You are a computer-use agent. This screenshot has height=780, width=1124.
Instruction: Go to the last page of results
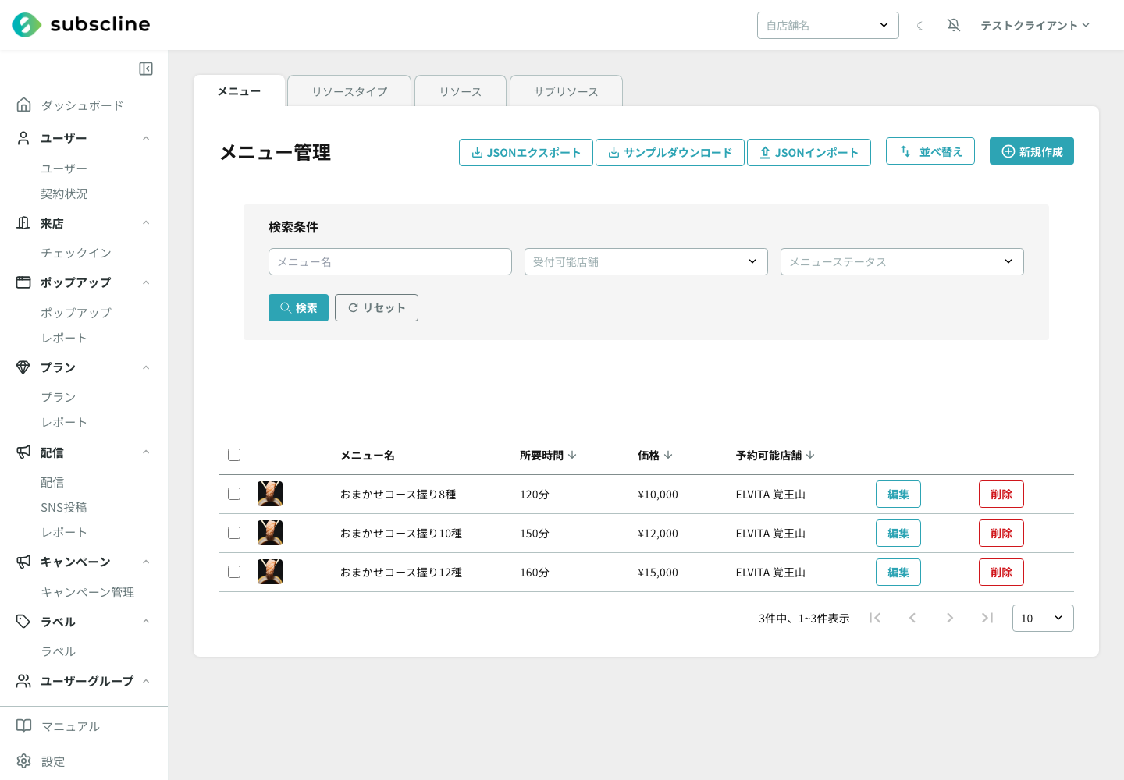pyautogui.click(x=987, y=618)
